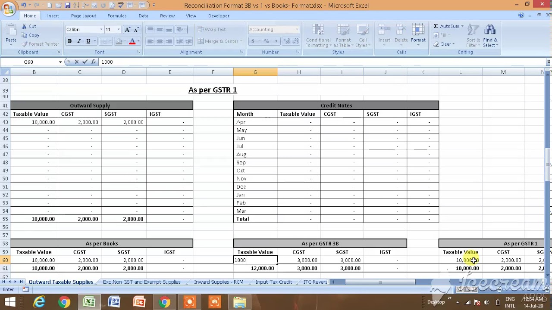Click the Orientation text angle icon
The image size is (552, 310).
click(180, 29)
